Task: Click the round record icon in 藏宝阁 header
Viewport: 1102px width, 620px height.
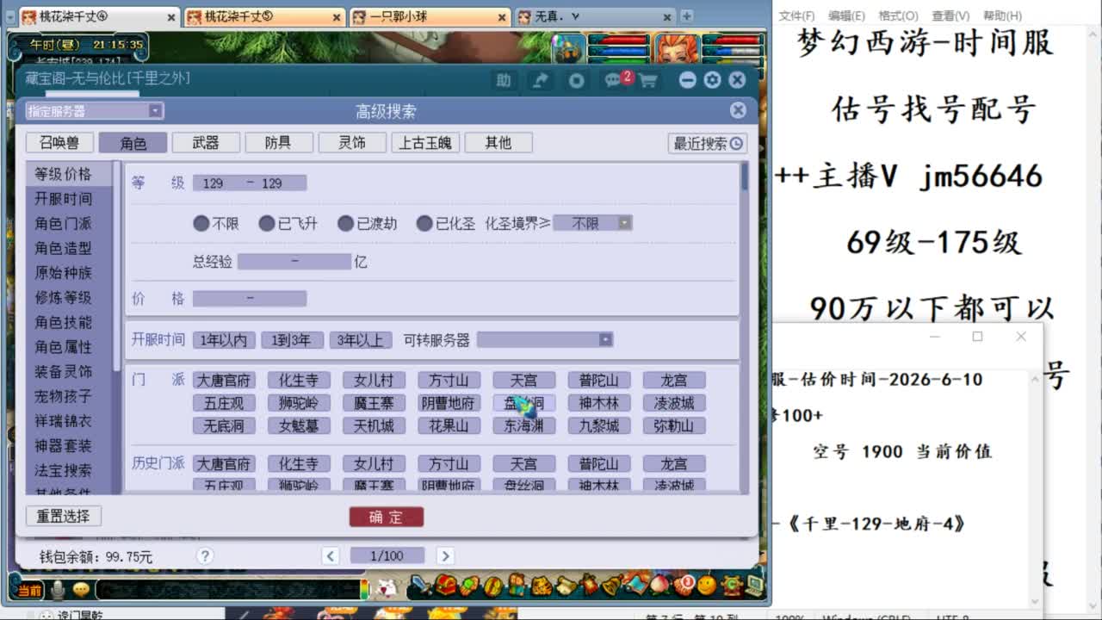Action: click(576, 80)
